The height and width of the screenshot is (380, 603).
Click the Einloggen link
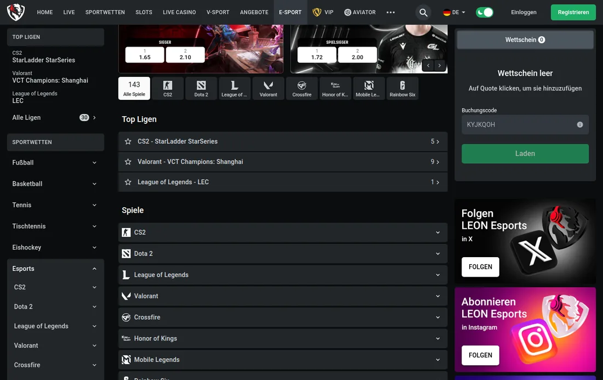pyautogui.click(x=524, y=12)
